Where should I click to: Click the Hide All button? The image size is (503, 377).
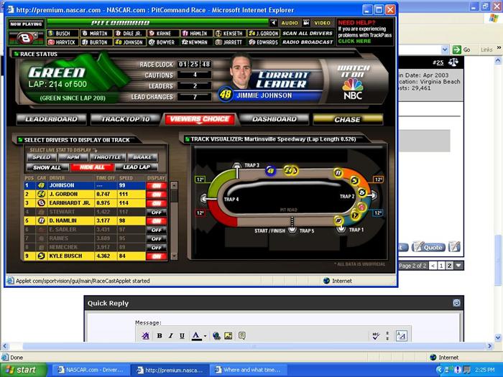(93, 167)
